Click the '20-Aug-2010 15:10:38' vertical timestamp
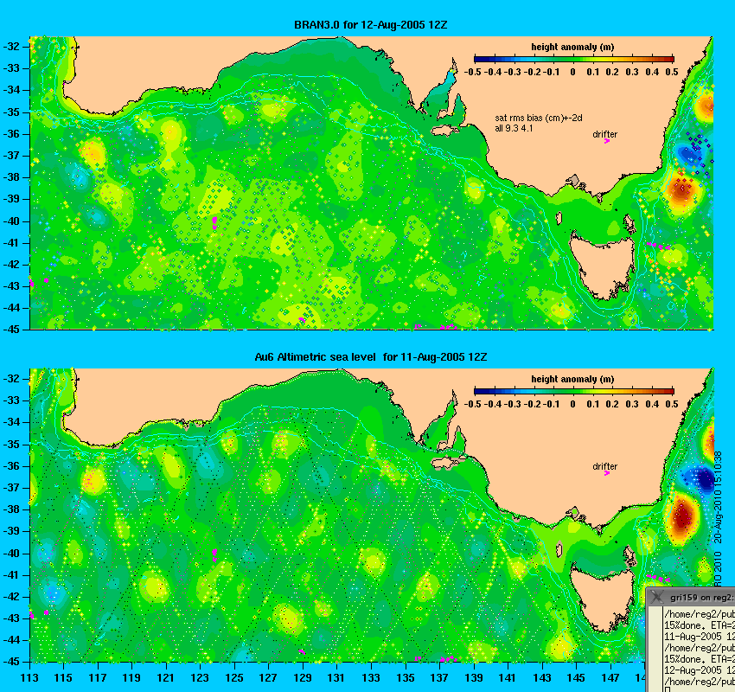735x692 pixels. coord(718,497)
